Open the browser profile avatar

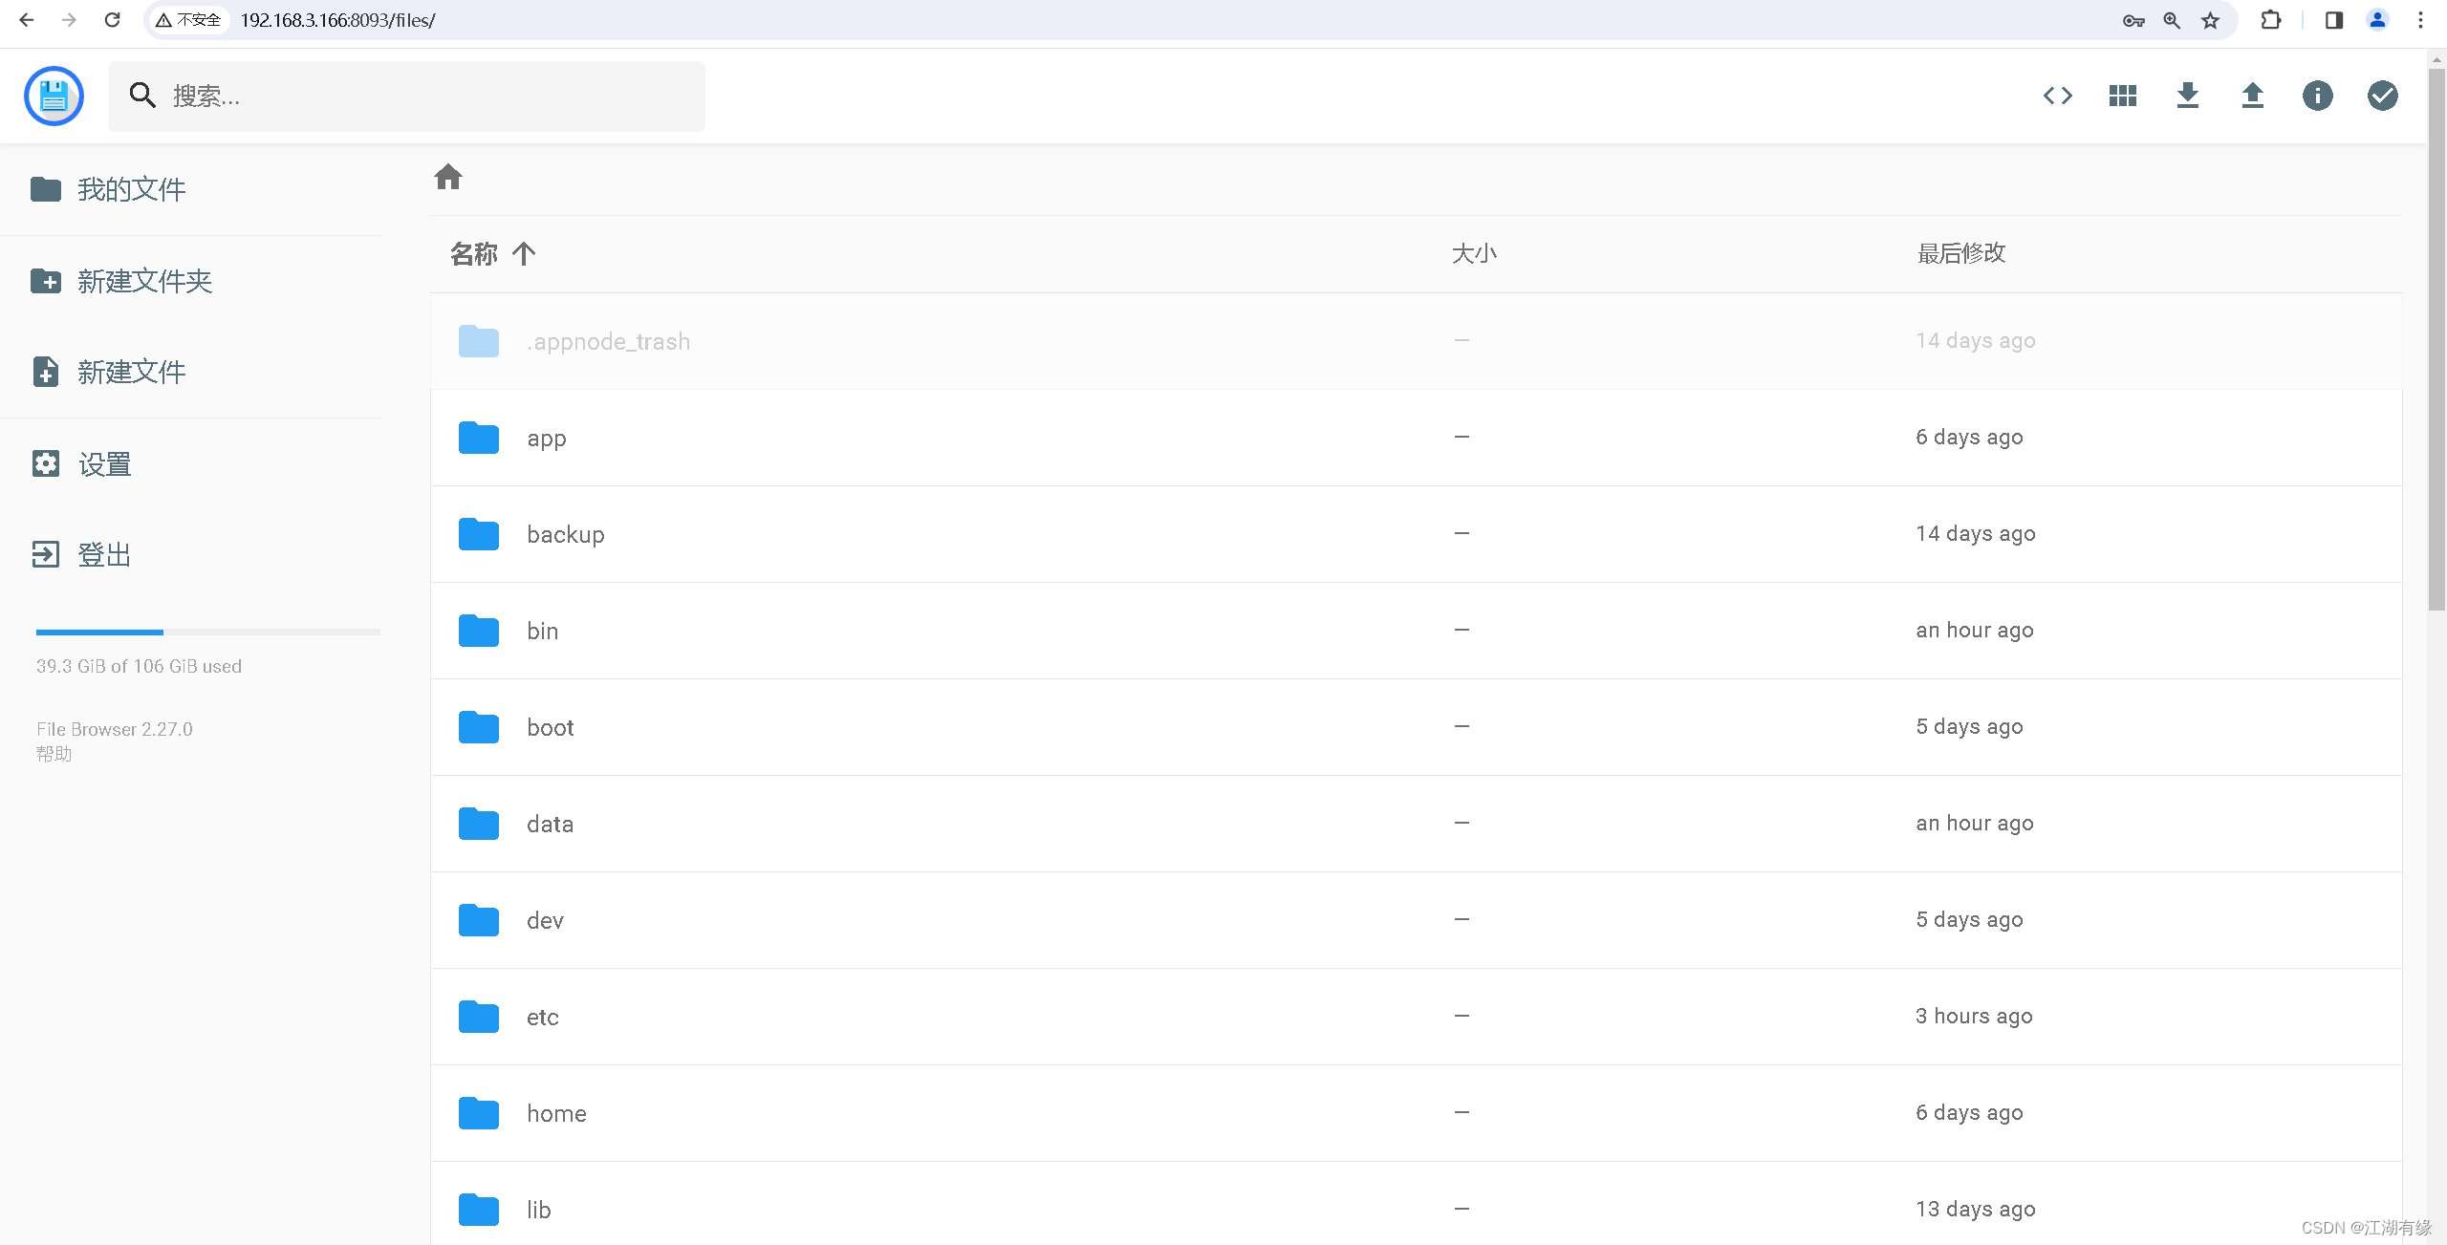(x=2377, y=20)
